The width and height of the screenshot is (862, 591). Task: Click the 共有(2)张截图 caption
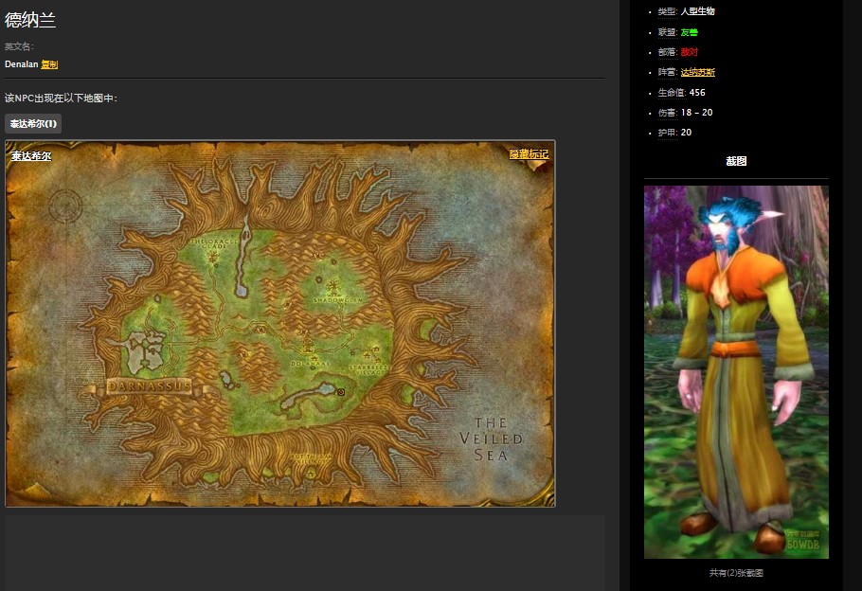[736, 573]
